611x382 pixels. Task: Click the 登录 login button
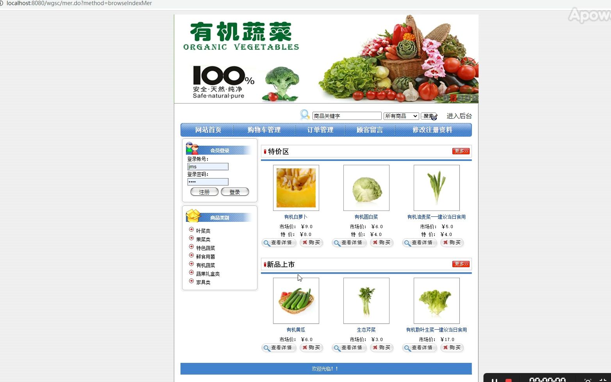click(235, 192)
